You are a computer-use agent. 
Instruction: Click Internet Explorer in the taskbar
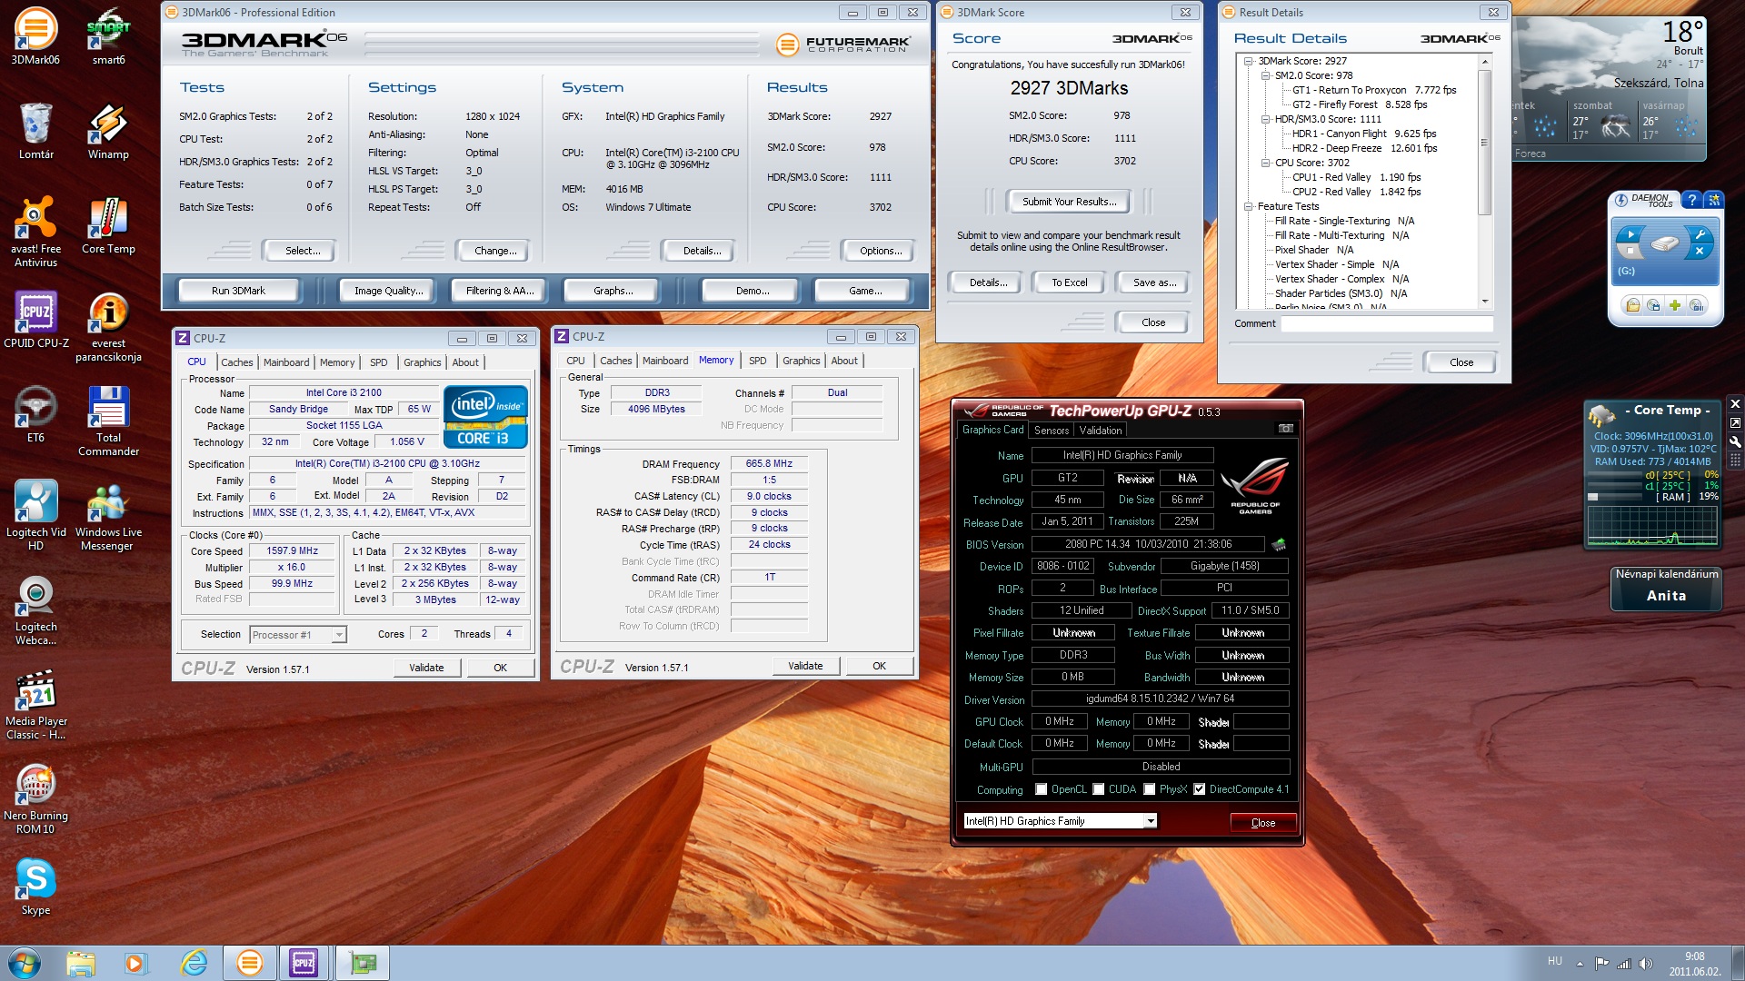tap(194, 963)
